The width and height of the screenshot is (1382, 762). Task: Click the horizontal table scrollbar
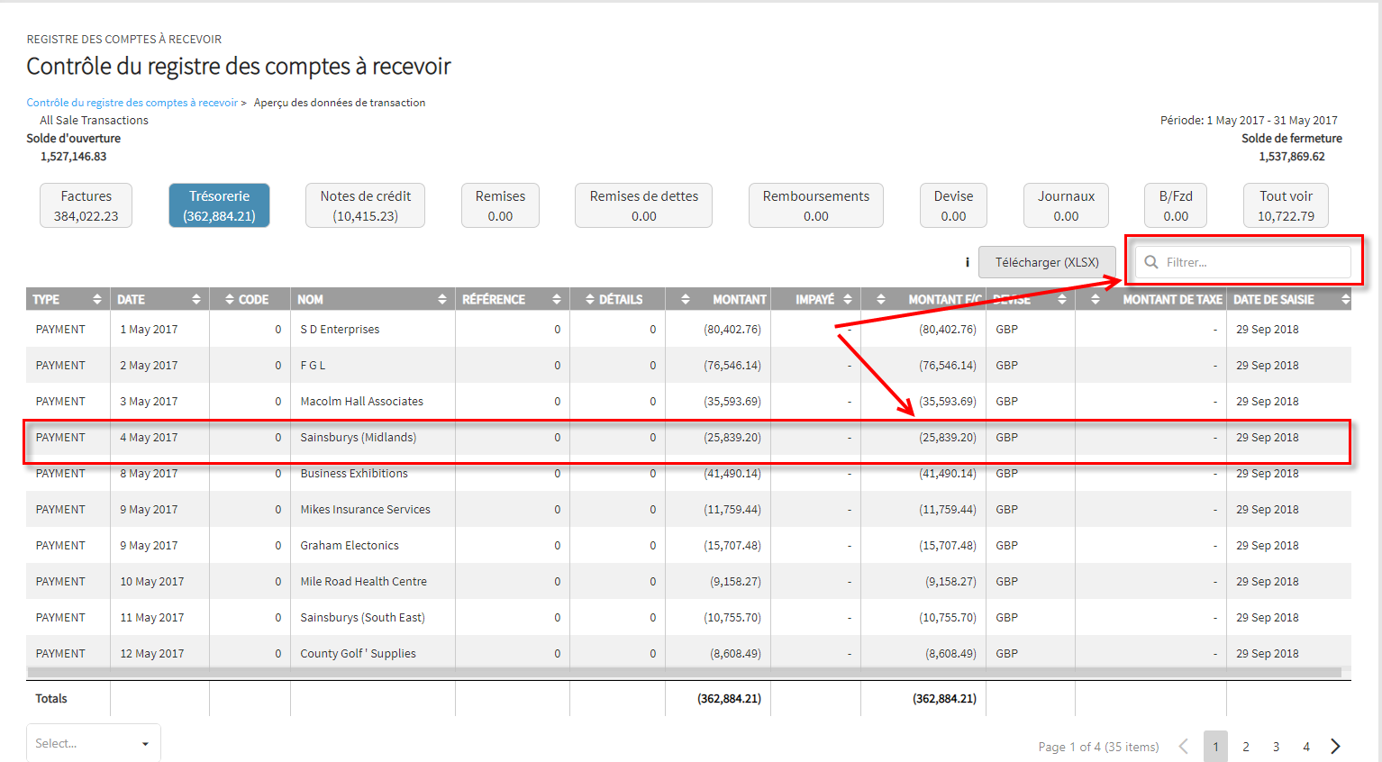click(x=684, y=672)
